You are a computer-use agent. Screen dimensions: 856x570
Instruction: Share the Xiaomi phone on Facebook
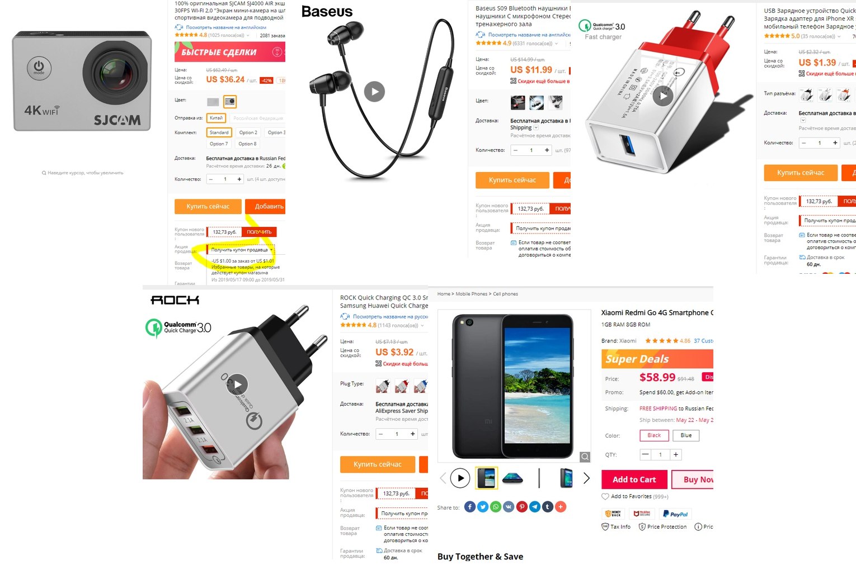[470, 507]
